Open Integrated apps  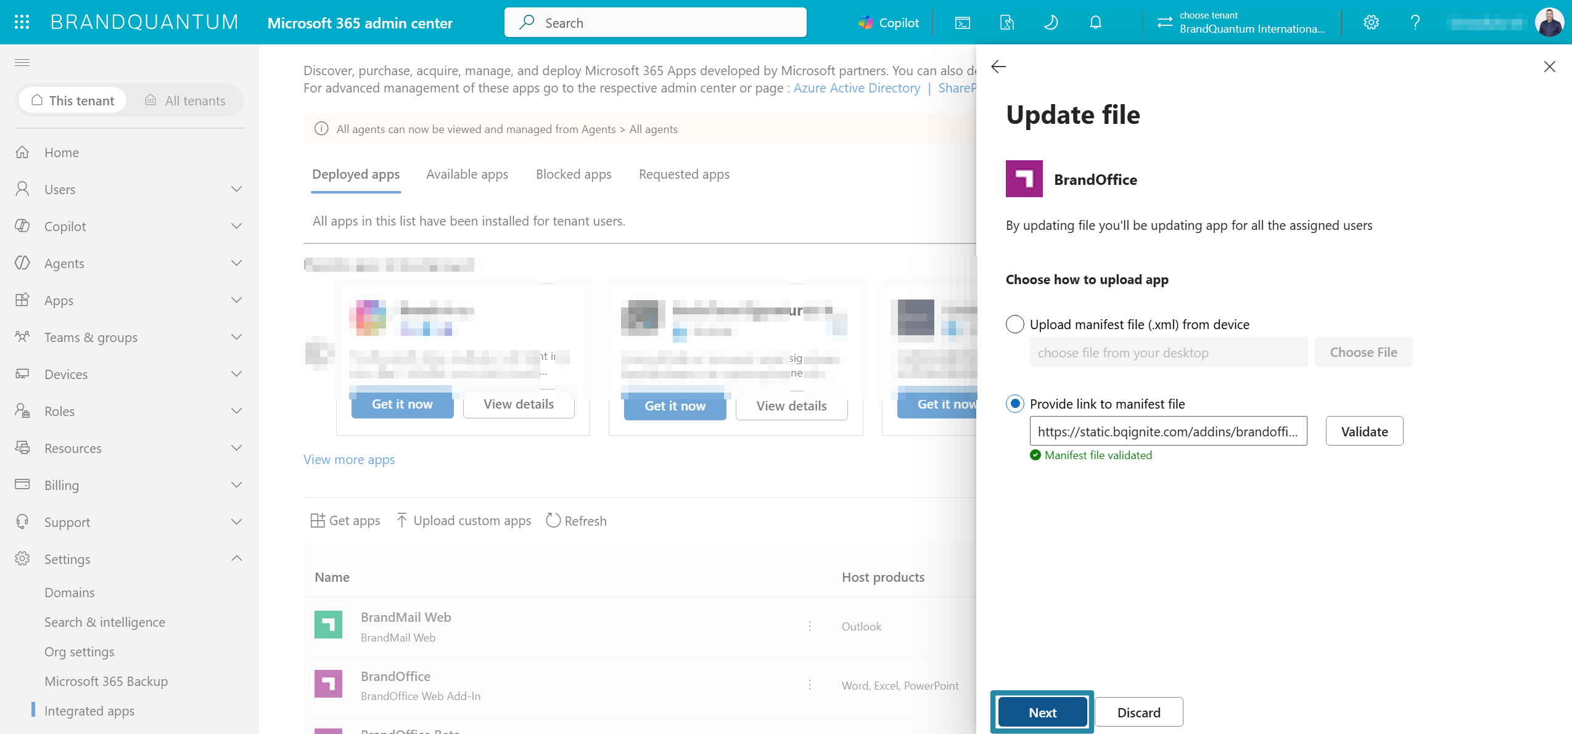[x=89, y=711]
